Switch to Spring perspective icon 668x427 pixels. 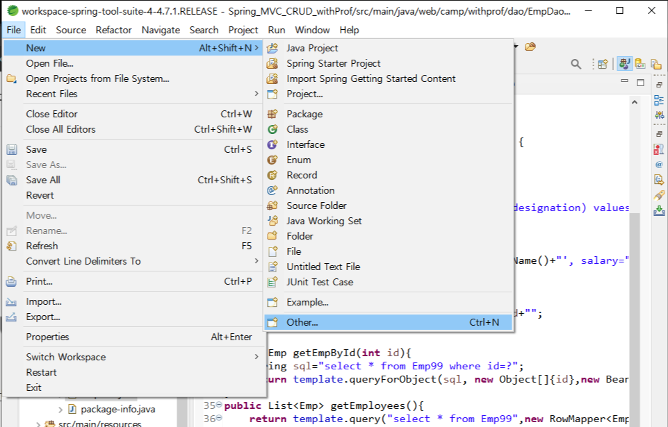click(624, 64)
